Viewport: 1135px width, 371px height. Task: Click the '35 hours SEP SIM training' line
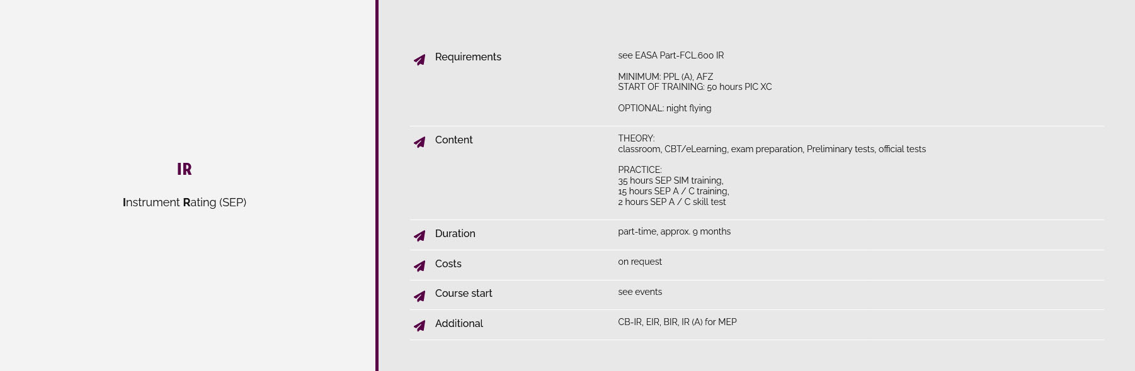[x=671, y=180]
